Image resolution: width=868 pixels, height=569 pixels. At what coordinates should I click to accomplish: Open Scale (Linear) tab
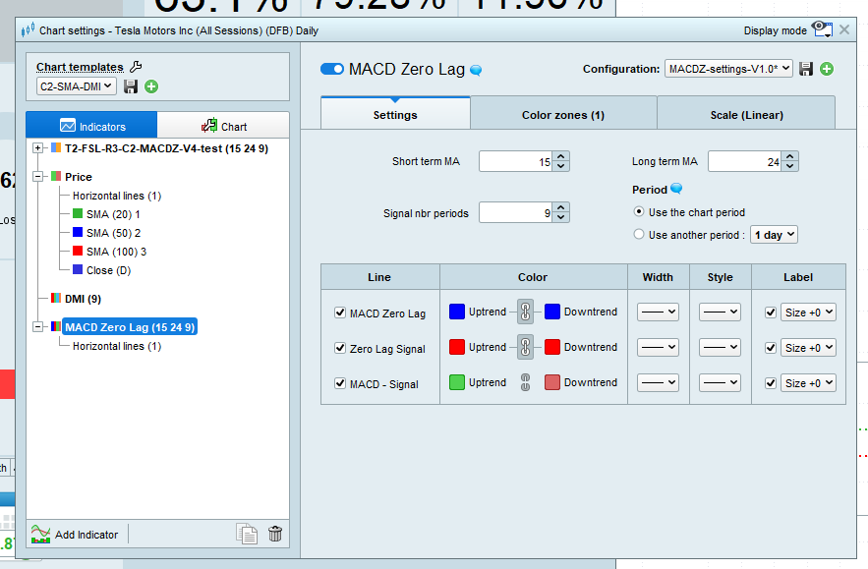pyautogui.click(x=746, y=114)
